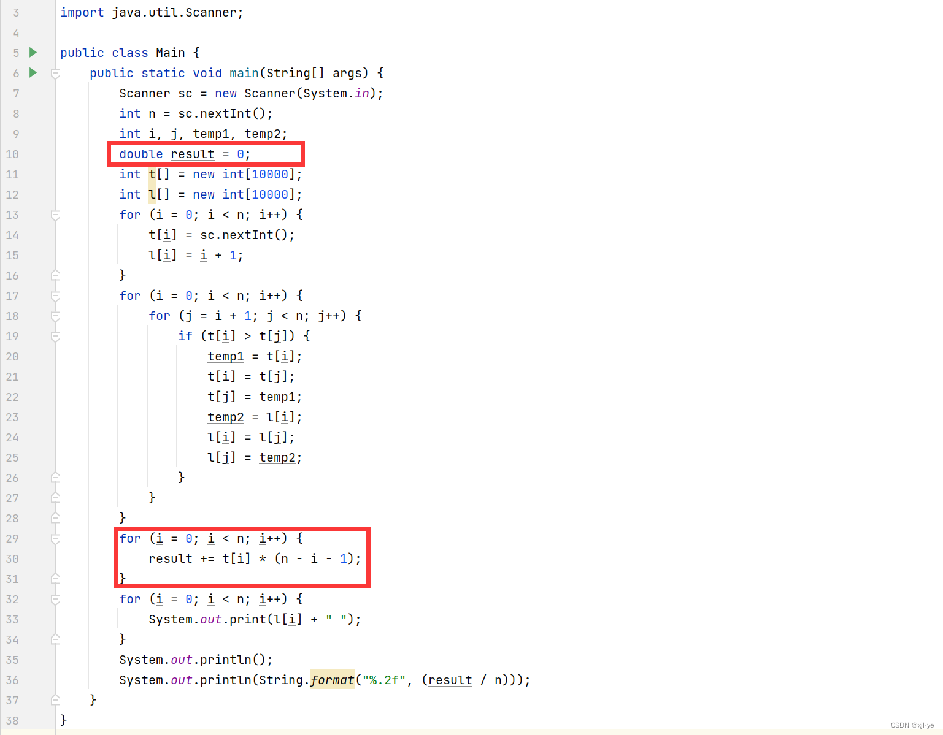
Task: Click on 'import java.util.Scanner;' text
Action: 152,12
